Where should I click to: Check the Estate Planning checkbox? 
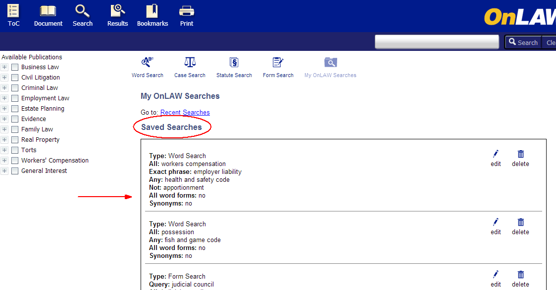click(15, 109)
